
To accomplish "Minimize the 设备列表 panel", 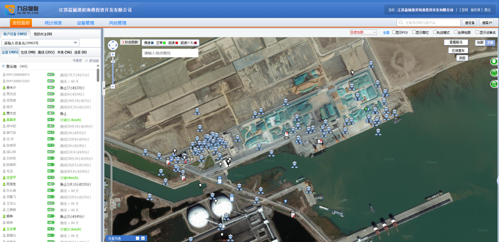I will (137, 238).
